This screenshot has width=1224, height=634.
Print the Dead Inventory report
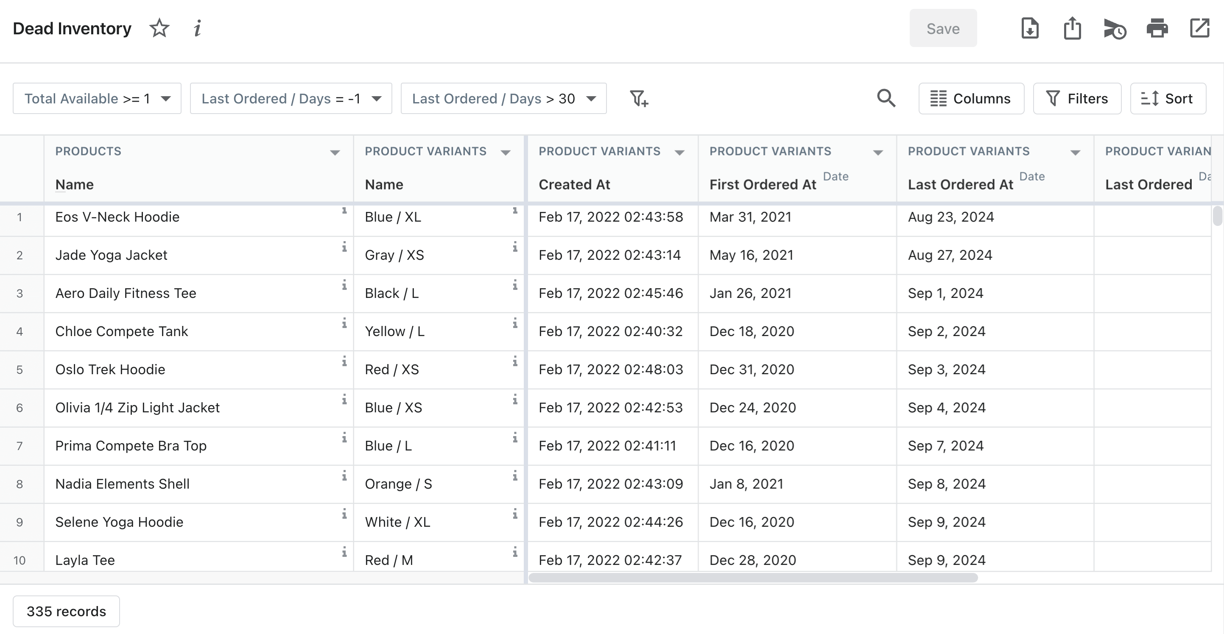(1157, 28)
